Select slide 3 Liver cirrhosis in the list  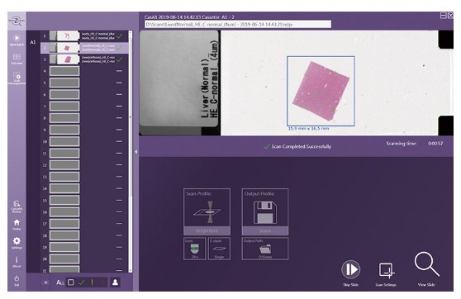pyautogui.click(x=84, y=59)
